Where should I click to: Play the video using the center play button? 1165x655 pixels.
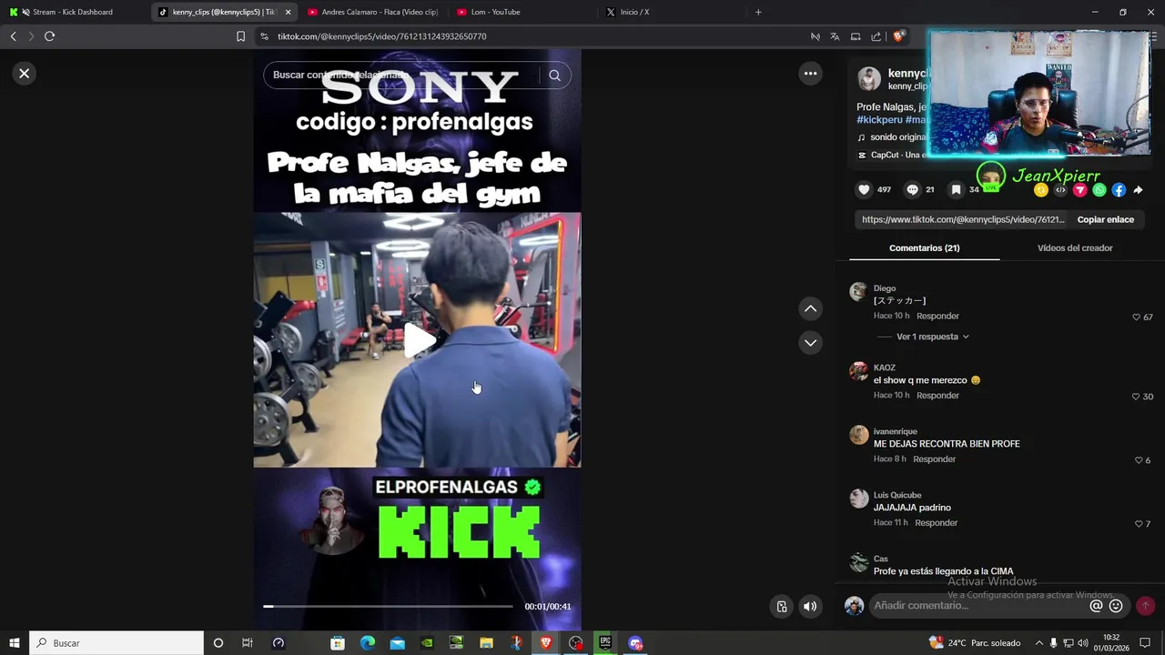(419, 340)
